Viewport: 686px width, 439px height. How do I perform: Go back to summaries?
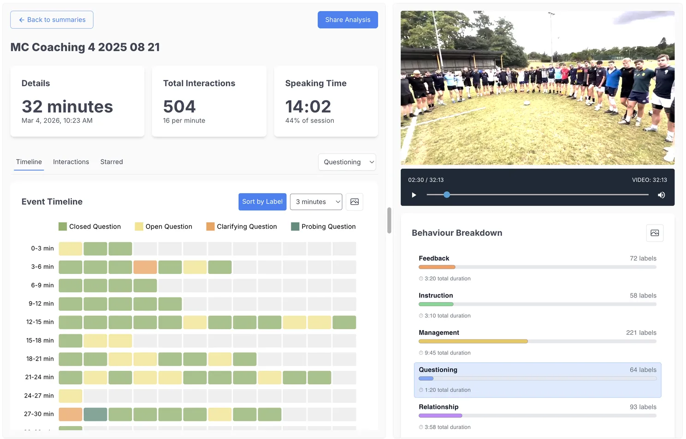[52, 20]
